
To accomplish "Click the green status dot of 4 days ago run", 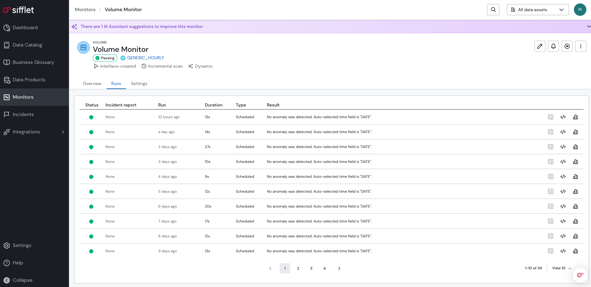I will pyautogui.click(x=91, y=177).
